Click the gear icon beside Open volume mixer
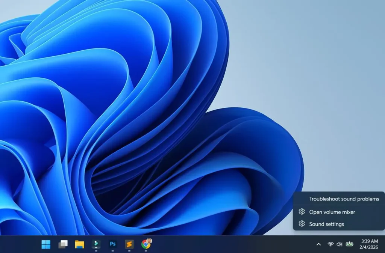 point(302,212)
